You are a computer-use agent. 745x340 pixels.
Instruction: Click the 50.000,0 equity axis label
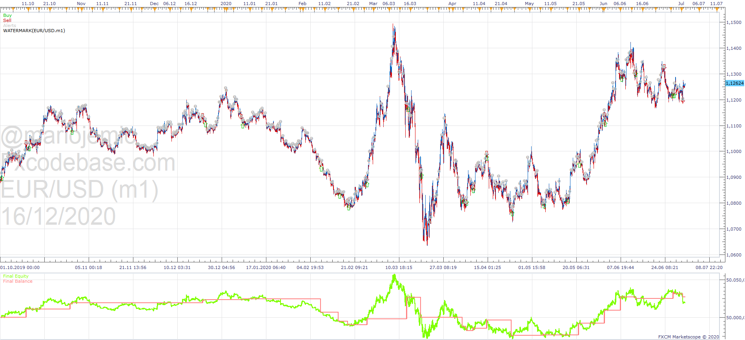coord(735,318)
